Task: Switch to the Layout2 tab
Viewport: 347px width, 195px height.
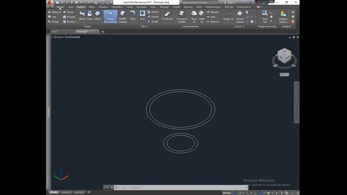Action: pos(79,192)
